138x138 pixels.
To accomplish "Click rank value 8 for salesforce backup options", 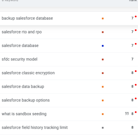I will point(132,100).
